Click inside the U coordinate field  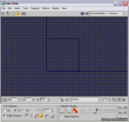pos(14,99)
